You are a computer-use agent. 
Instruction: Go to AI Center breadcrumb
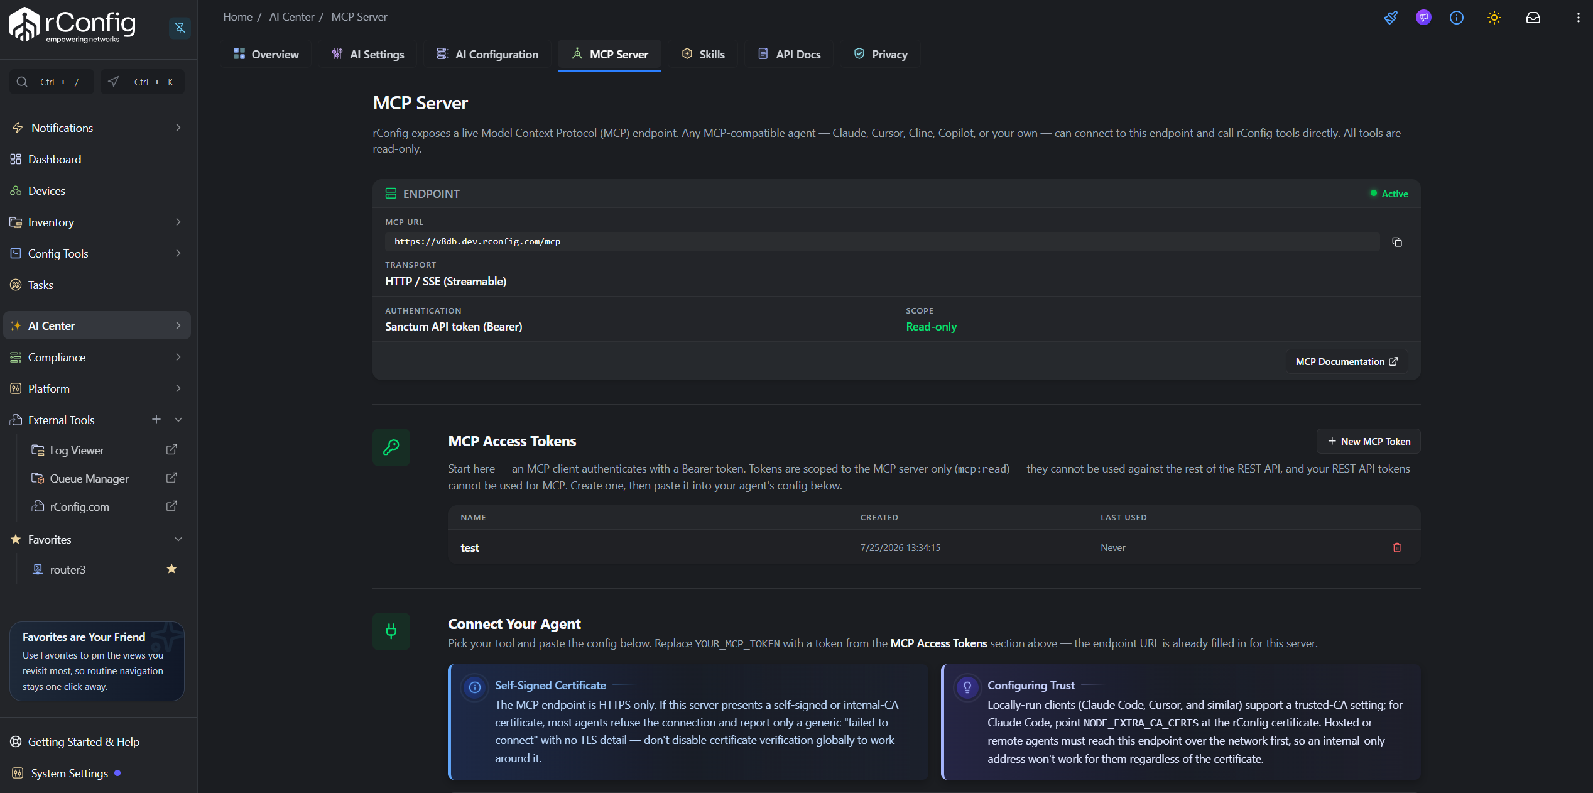point(291,17)
